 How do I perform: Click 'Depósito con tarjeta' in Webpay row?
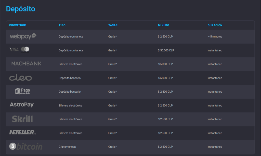click(71, 37)
